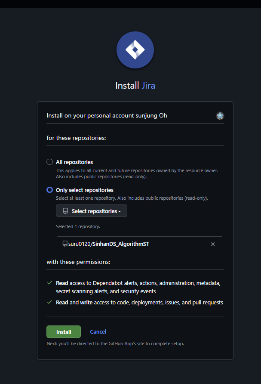Screen dimensions: 261x384
Task: Open the Select repositories dropdown
Action: (92, 211)
